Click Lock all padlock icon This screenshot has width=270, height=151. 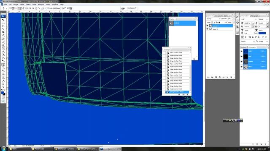(x=219, y=22)
